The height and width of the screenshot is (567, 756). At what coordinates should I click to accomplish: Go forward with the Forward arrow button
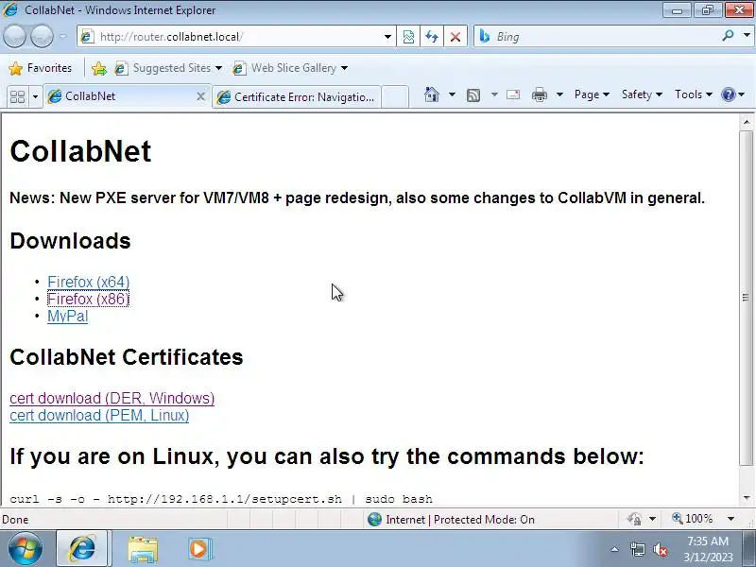click(x=42, y=36)
